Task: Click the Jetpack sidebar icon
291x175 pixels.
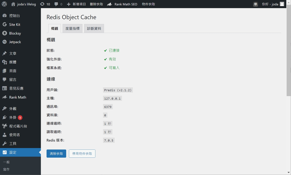Action: (5, 42)
